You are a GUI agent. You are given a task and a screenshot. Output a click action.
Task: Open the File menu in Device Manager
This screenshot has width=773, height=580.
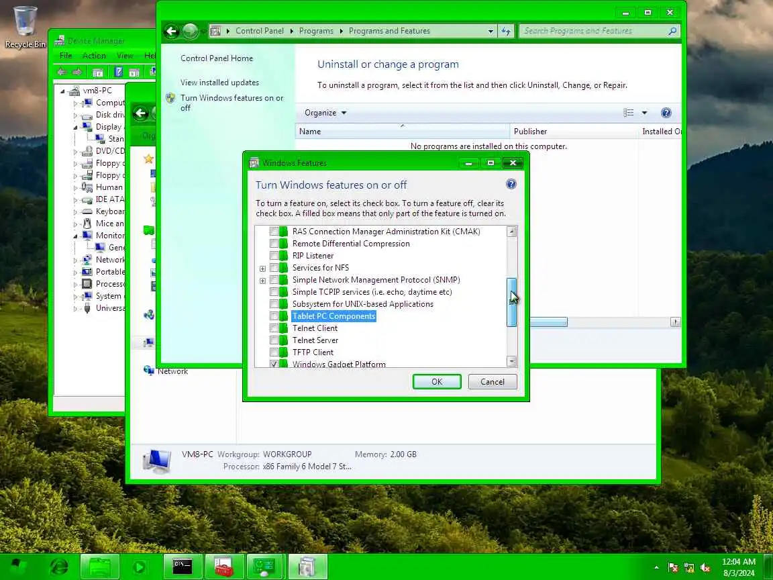click(66, 56)
